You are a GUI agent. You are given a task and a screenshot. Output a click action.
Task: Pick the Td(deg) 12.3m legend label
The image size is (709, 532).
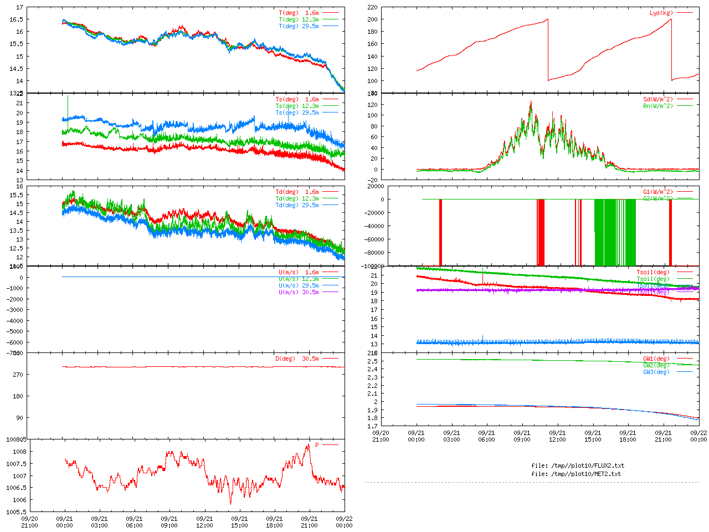pos(297,198)
